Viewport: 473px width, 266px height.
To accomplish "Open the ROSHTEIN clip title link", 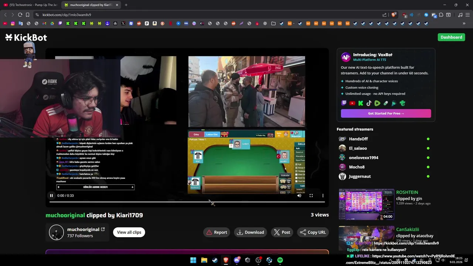I will tap(407, 192).
